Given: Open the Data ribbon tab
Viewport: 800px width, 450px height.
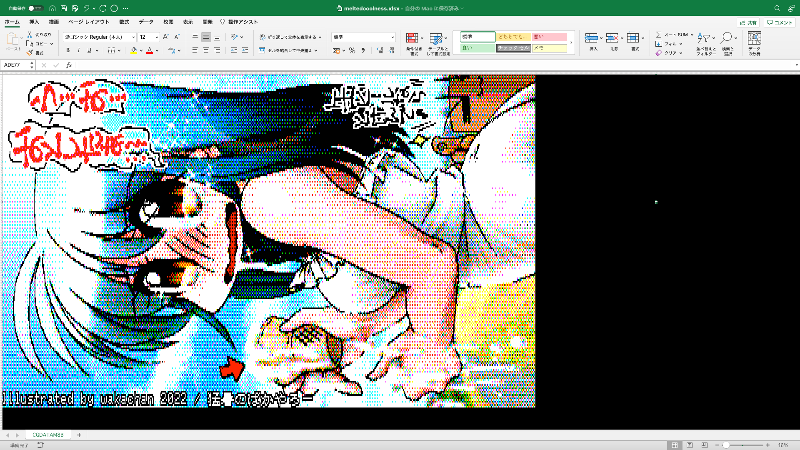Looking at the screenshot, I should point(146,22).
